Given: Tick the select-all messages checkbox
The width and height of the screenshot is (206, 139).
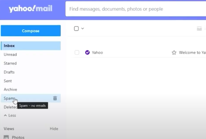Looking at the screenshot, I should [76, 29].
